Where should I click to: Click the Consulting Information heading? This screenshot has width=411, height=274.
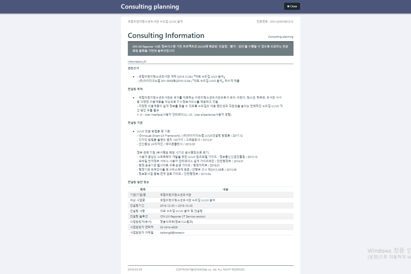(166, 36)
